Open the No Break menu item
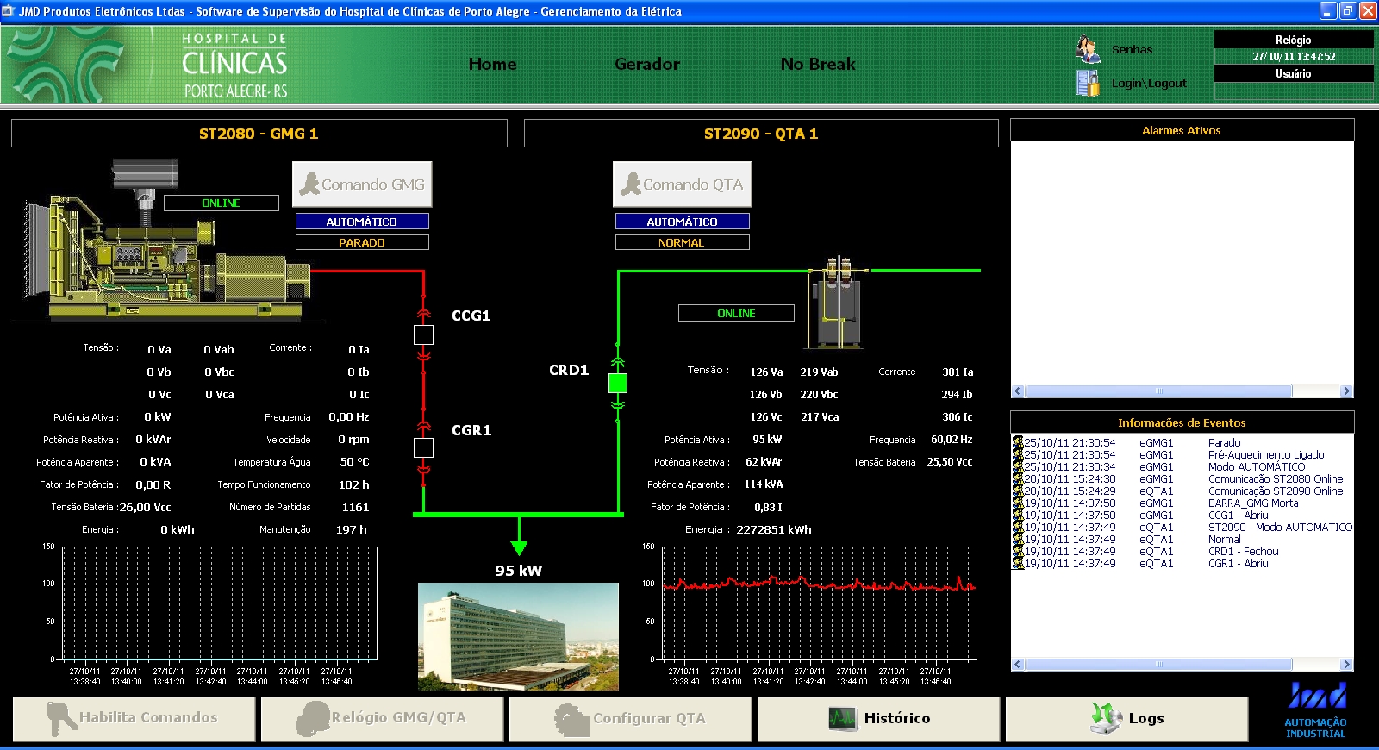 [x=818, y=64]
